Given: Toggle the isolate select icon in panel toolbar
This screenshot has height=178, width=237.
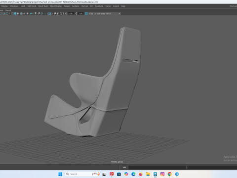Looking at the screenshot, I should click(x=50, y=13).
